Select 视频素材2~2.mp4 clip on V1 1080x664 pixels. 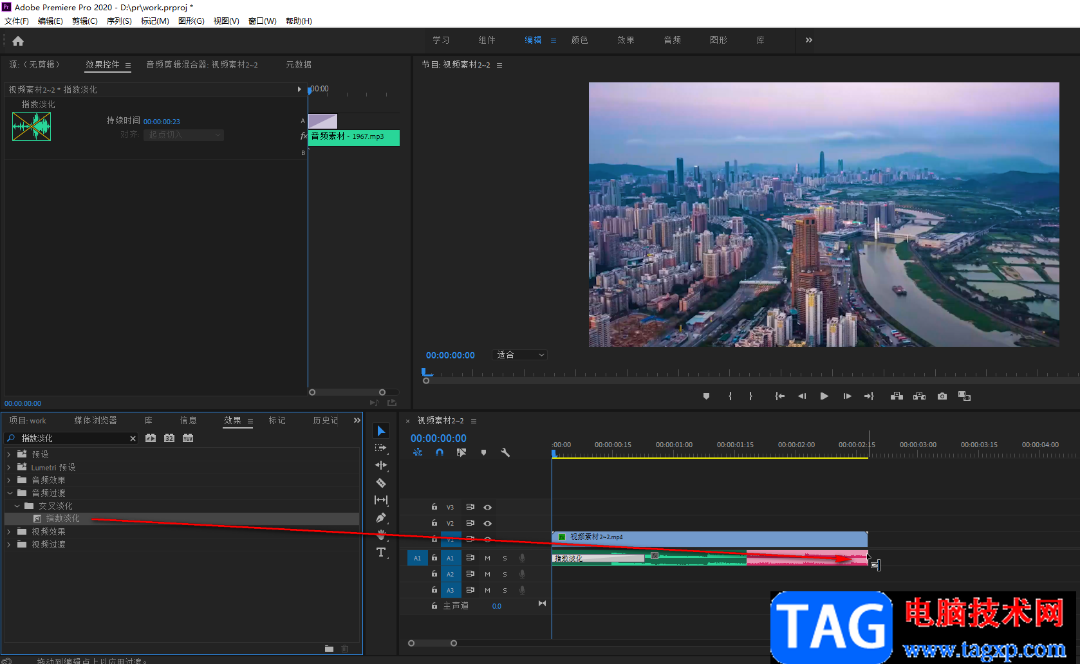click(x=710, y=538)
